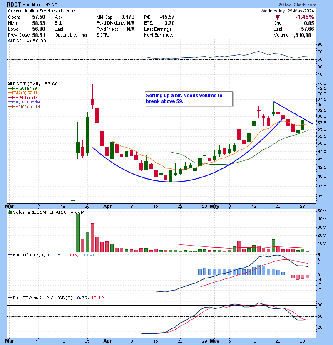
Task: Click the MACD signal value 2.335
Action: click(70, 255)
